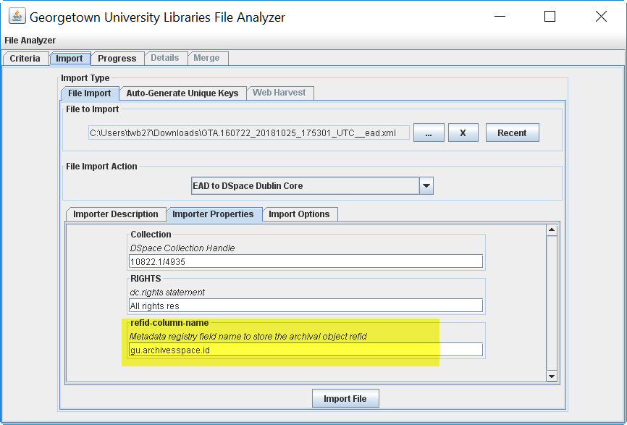627x425 pixels.
Task: Select the gu.archivesspace.id text field
Action: (x=305, y=349)
